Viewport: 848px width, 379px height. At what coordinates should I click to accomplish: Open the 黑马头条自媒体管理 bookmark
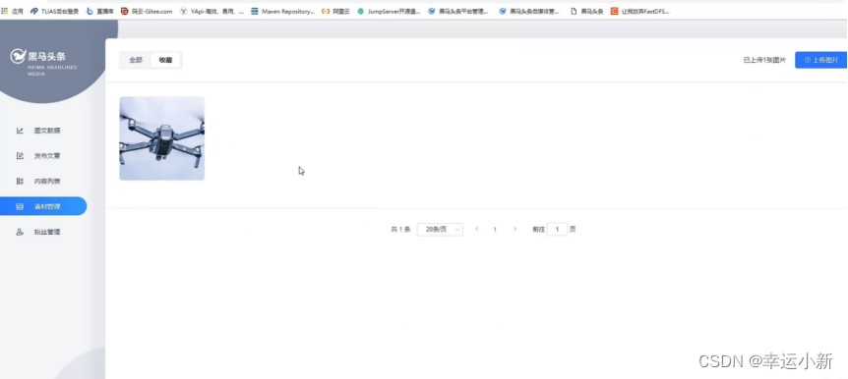[529, 11]
